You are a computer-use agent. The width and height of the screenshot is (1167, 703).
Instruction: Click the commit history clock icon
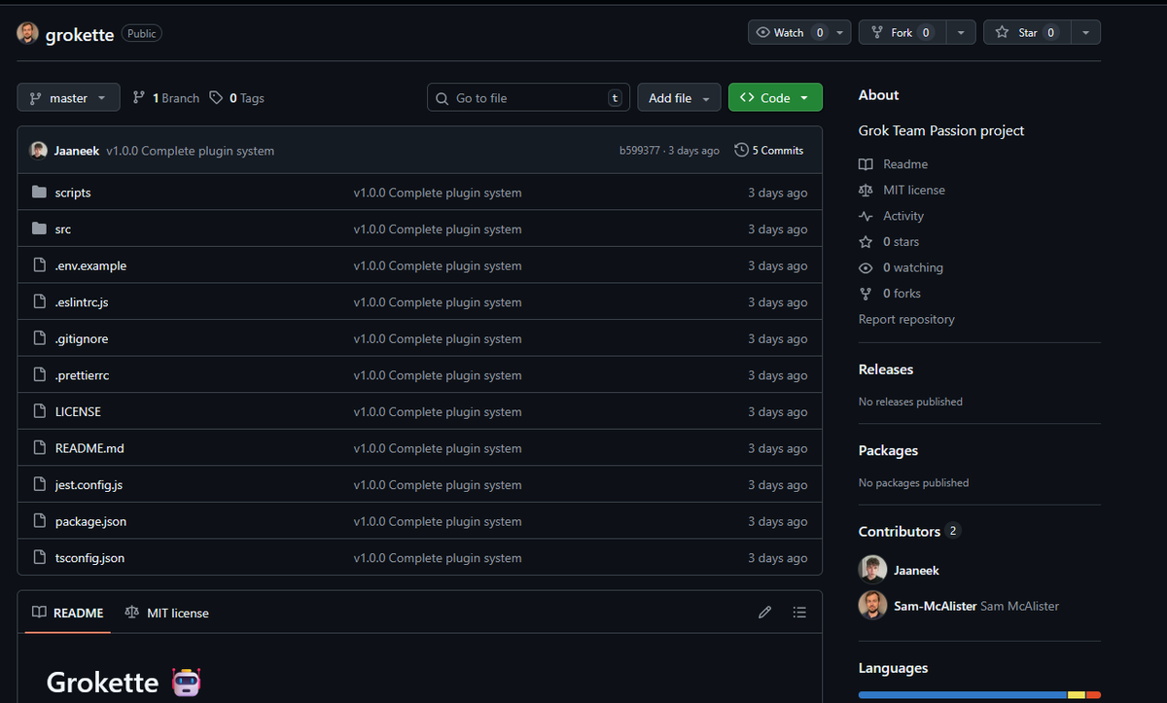(x=741, y=150)
